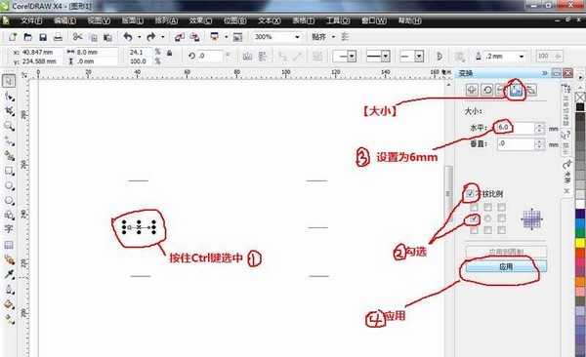
Task: Open the 效果 menu
Action: point(200,20)
